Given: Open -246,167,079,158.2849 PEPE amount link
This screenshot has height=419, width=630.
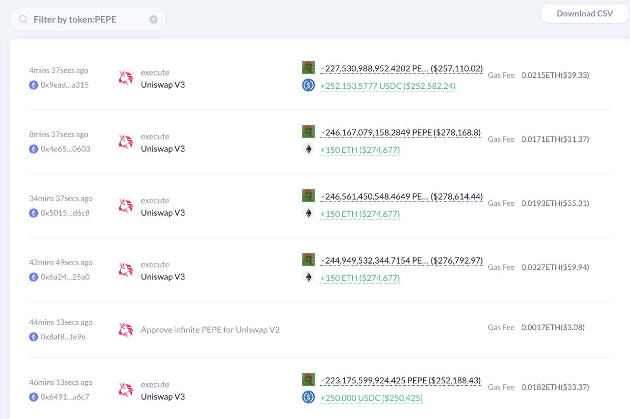Looking at the screenshot, I should (401, 132).
